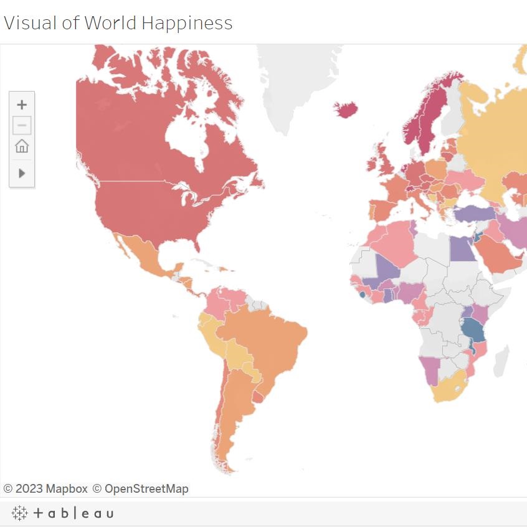
Task: Reset map view with home icon
Action: pos(22,147)
